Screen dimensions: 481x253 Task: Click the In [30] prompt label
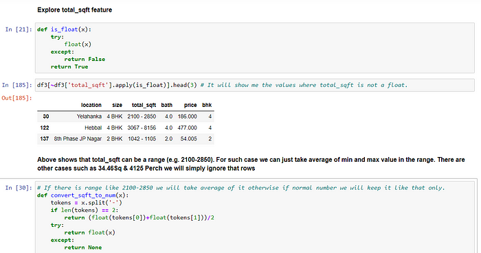coord(19,188)
